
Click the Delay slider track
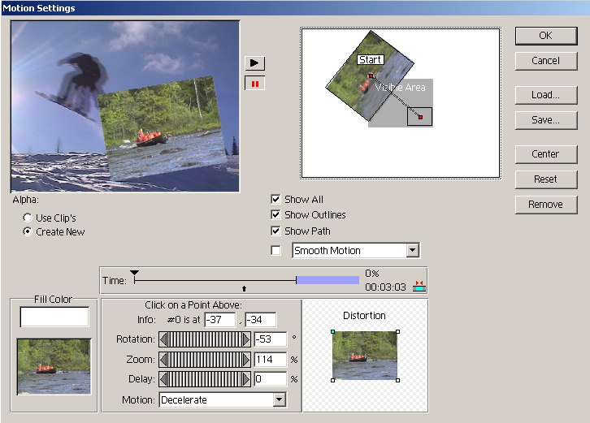coord(205,379)
